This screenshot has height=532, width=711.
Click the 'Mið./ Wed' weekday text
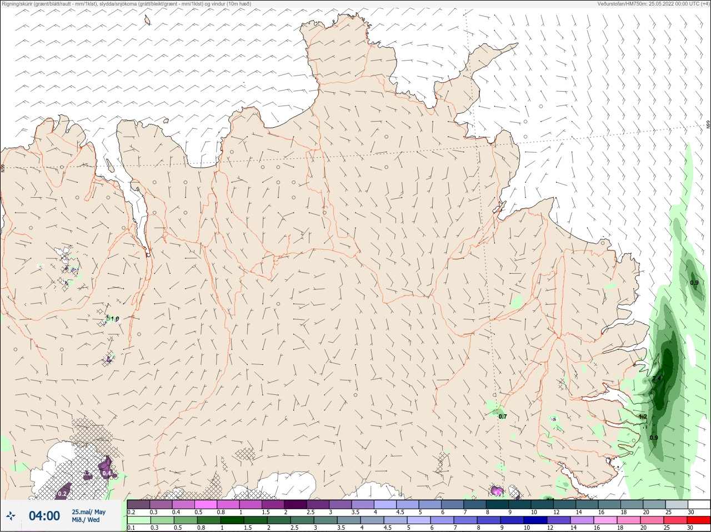click(86, 520)
